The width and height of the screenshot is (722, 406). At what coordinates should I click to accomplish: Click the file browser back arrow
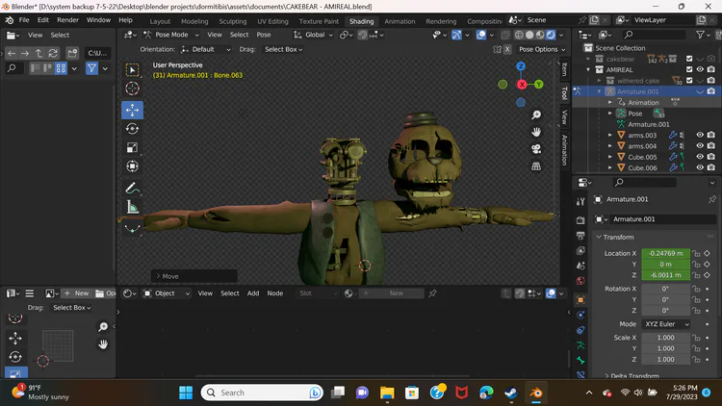(12, 53)
